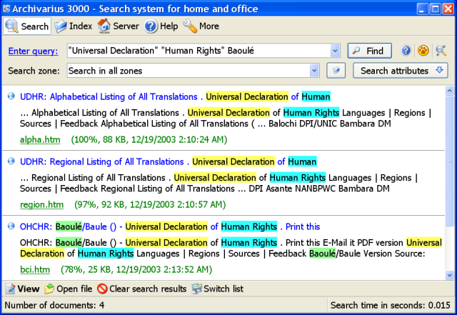
Task: Click the magnifier tools icon beside paw
Action: (441, 51)
